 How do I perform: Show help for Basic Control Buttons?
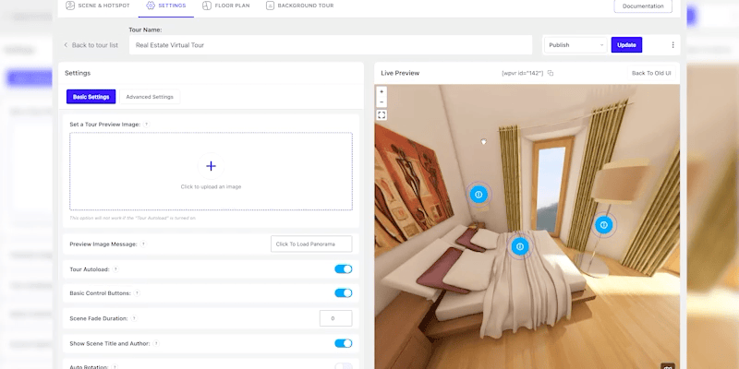137,293
